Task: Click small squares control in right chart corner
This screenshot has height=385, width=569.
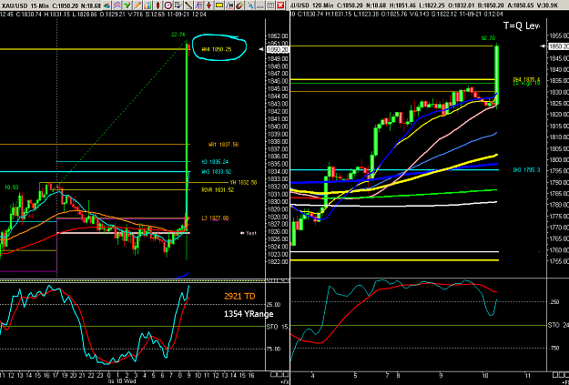Action: (x=560, y=374)
